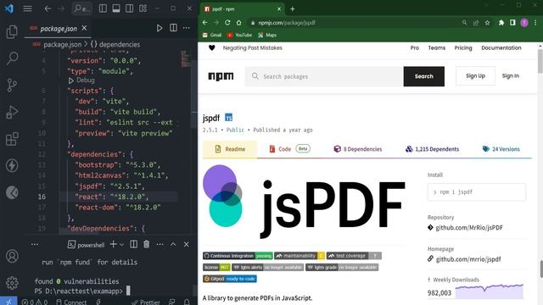Select the jspdf - npm browser tab
Screen dimensions: 543x305
(x=243, y=9)
